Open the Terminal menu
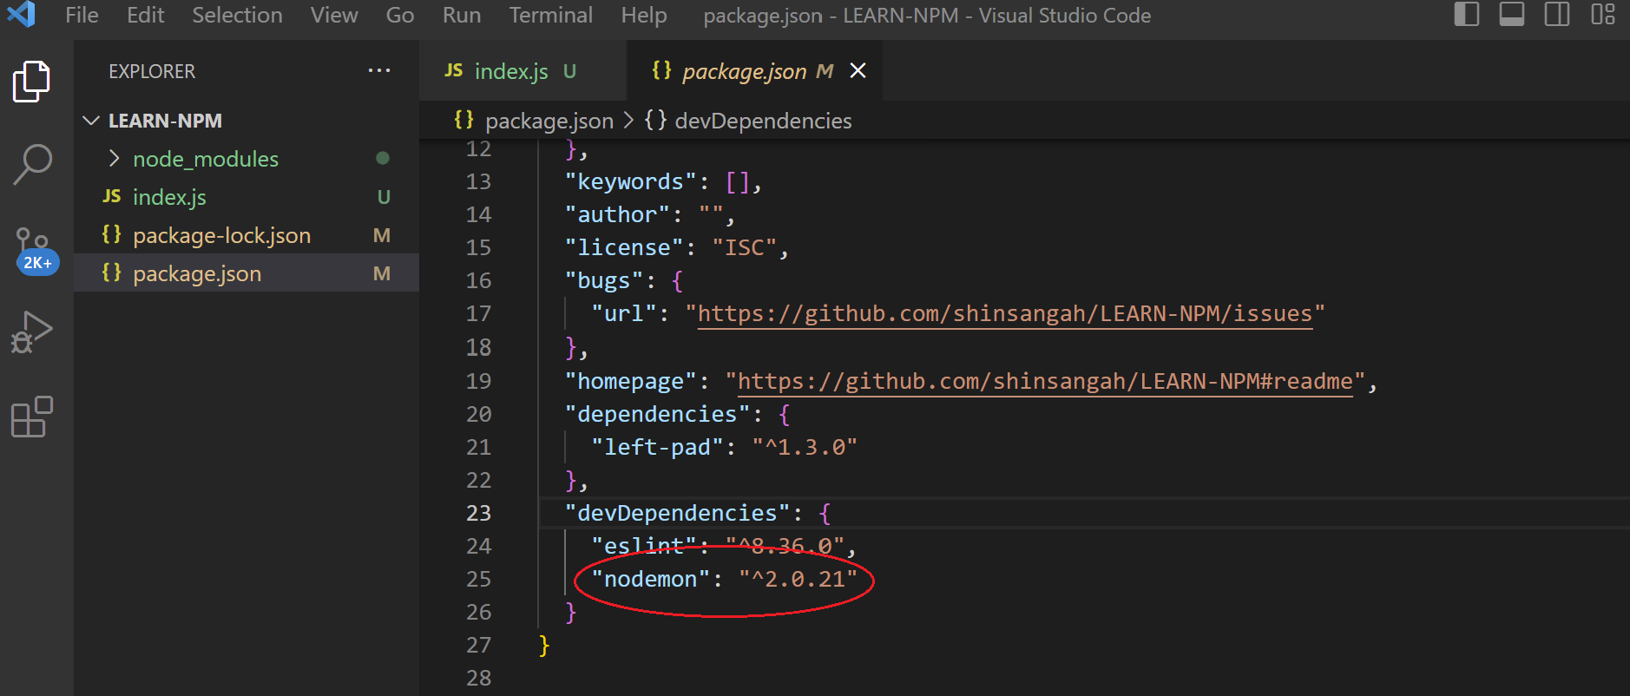The height and width of the screenshot is (696, 1630). [x=551, y=15]
